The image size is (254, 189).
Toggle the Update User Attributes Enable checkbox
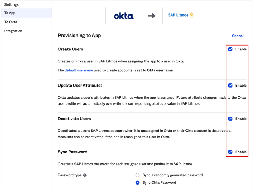[x=230, y=86]
